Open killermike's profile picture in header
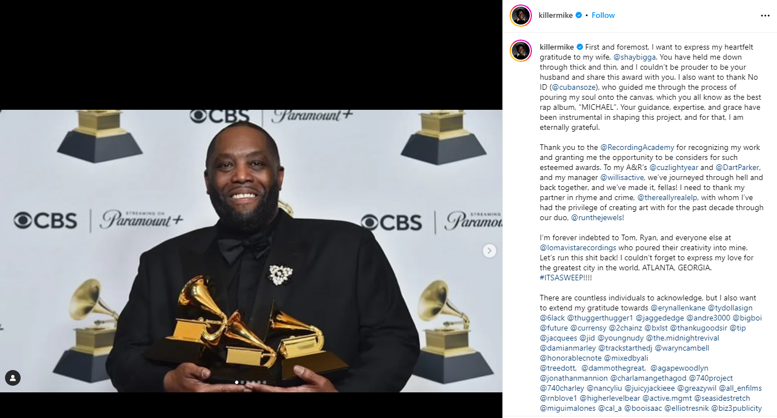Screen dimensions: 777x418 pos(520,16)
